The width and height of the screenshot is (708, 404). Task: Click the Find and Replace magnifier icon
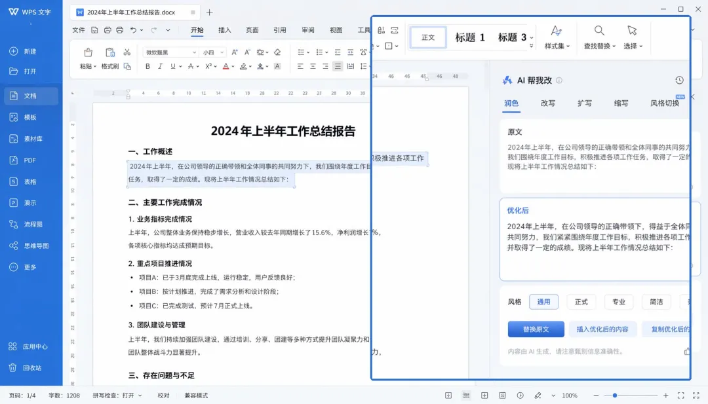(599, 31)
